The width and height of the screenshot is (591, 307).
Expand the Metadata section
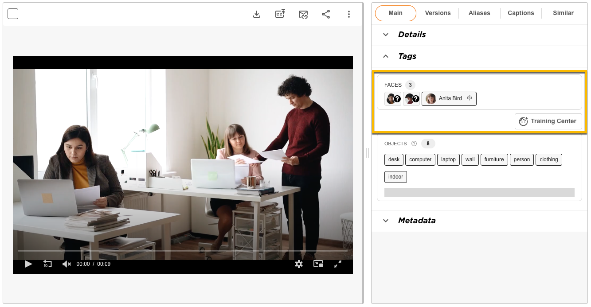[x=479, y=221]
